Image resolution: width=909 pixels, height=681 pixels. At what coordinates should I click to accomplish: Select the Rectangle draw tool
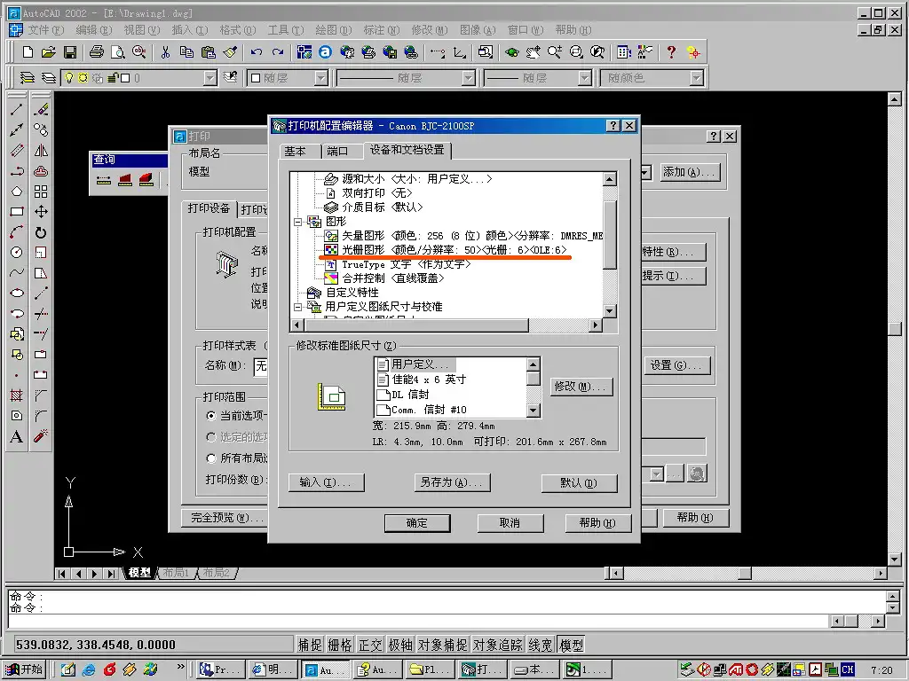(x=17, y=212)
